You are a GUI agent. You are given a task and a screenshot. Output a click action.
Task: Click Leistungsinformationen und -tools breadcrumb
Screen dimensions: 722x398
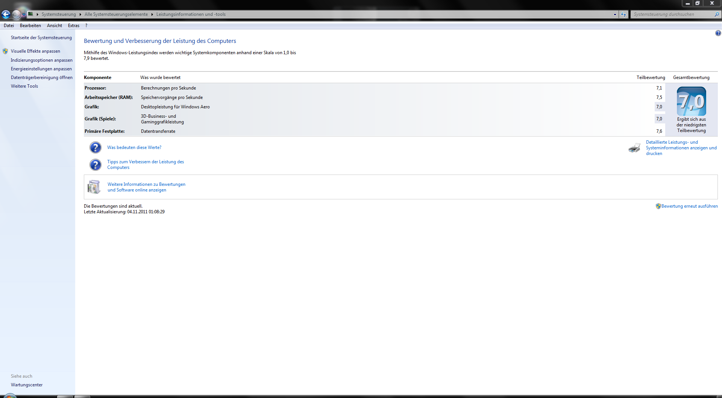pos(191,14)
